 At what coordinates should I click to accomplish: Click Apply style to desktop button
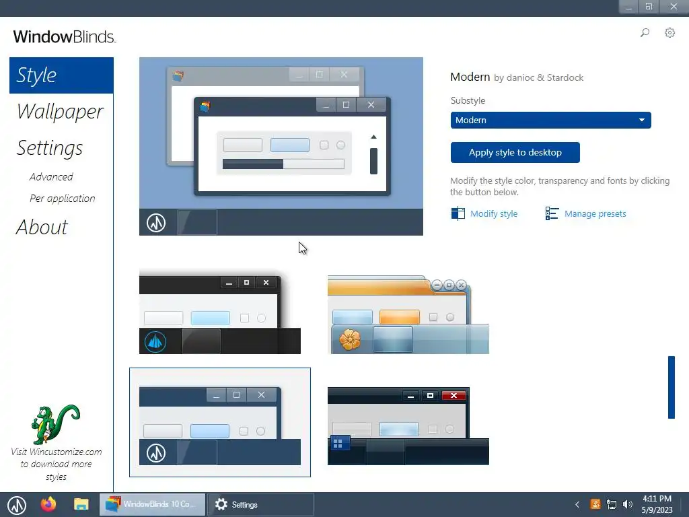tap(515, 153)
